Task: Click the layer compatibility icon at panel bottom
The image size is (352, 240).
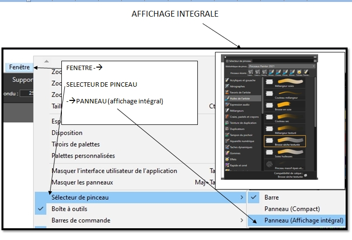Action: (305, 175)
